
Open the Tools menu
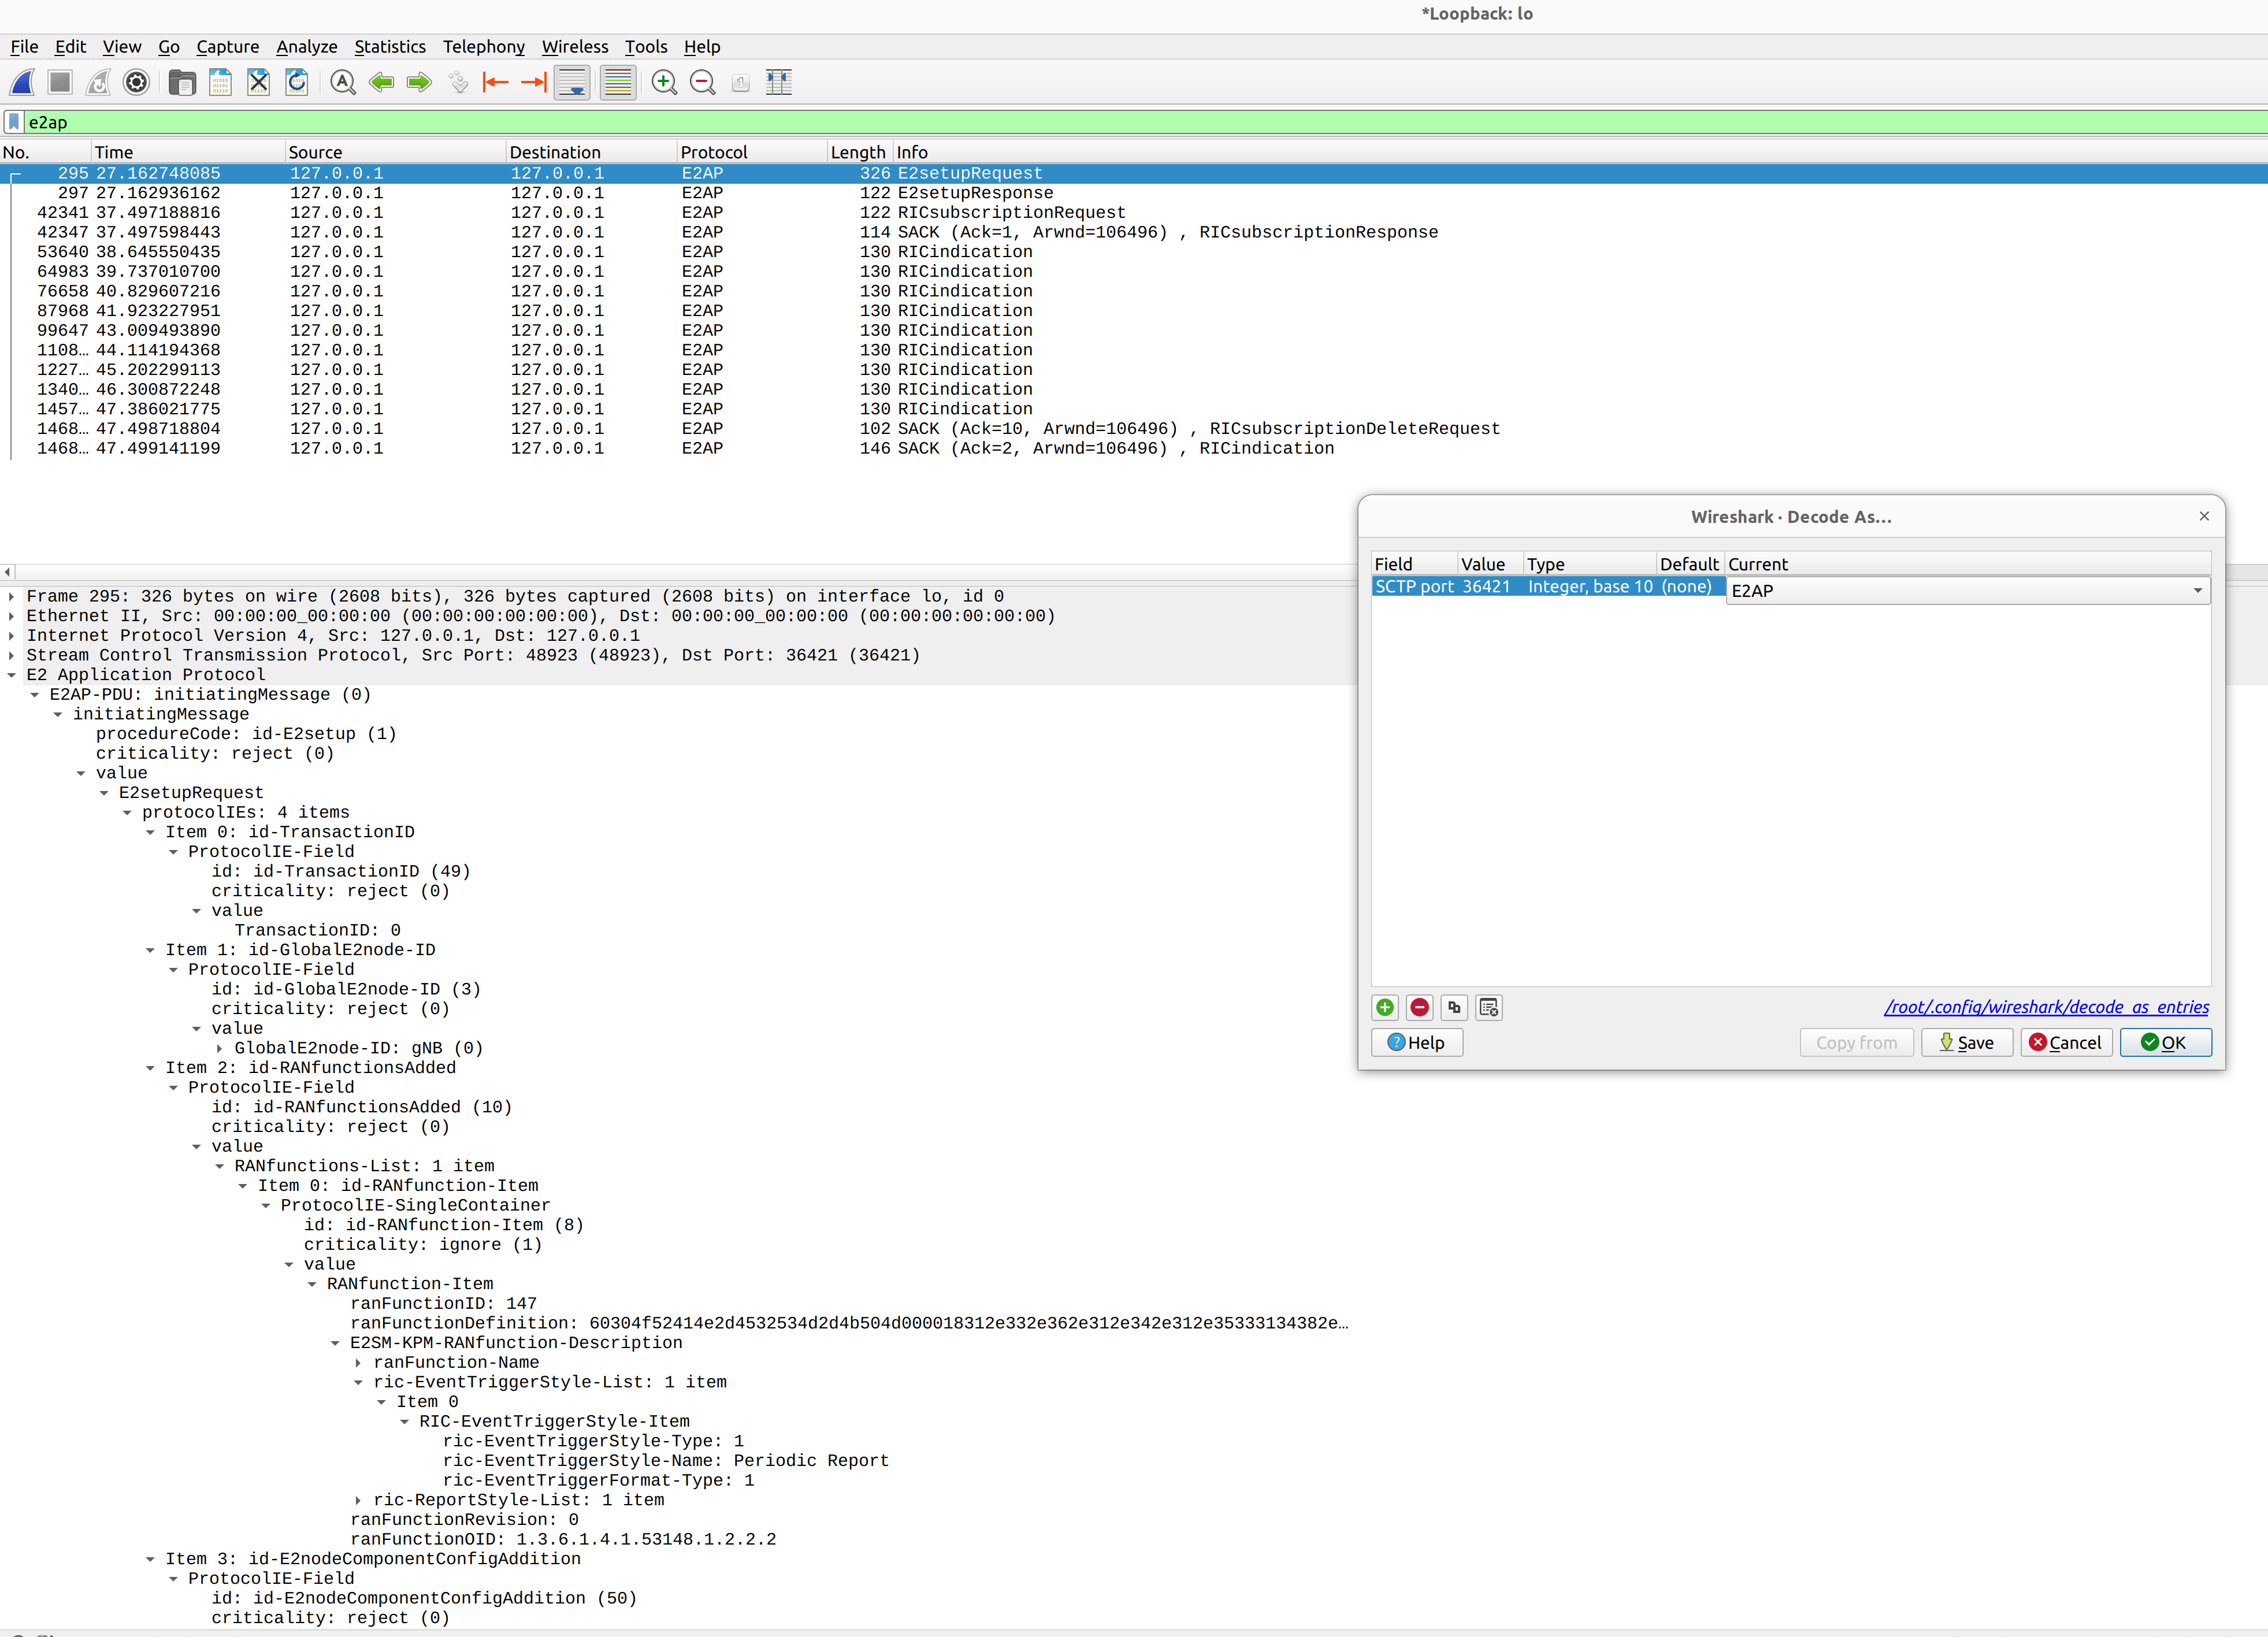click(645, 47)
